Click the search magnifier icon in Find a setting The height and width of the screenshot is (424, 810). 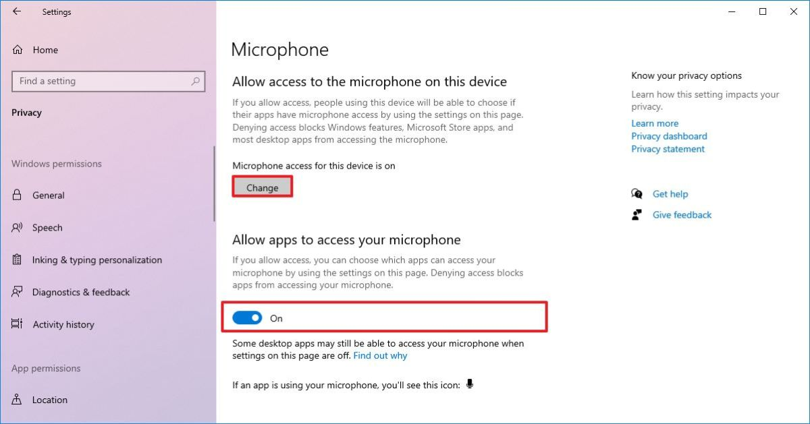(196, 82)
